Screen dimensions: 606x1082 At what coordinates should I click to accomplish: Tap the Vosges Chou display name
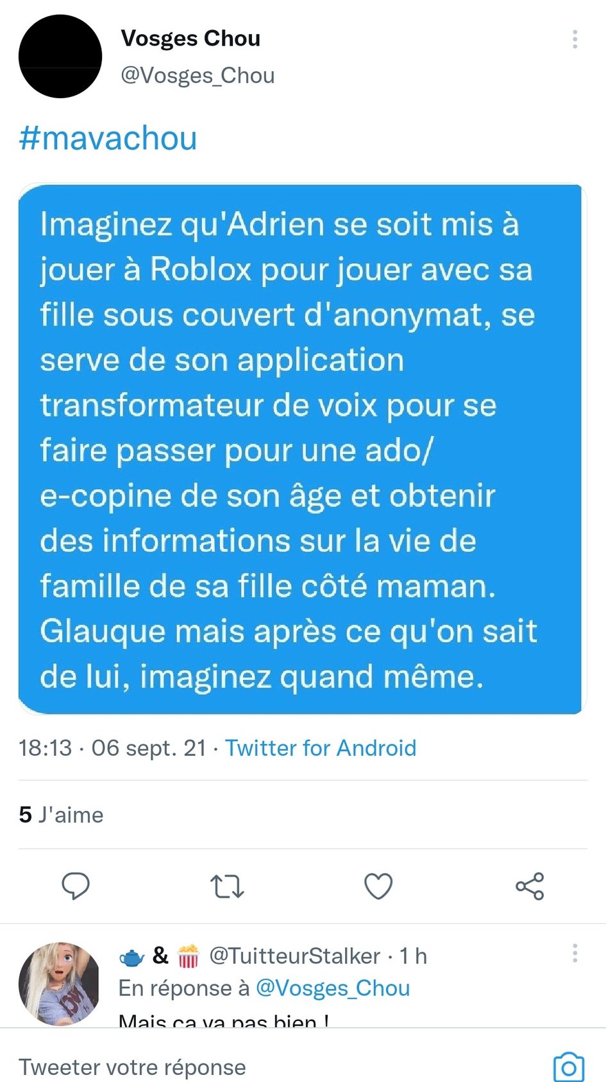pos(190,39)
